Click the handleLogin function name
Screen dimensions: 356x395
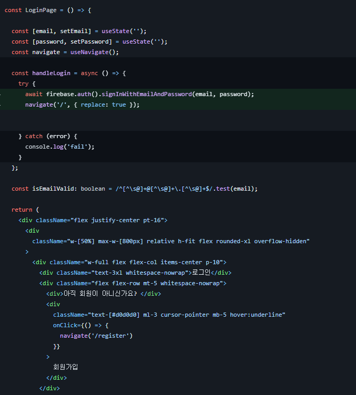click(51, 74)
